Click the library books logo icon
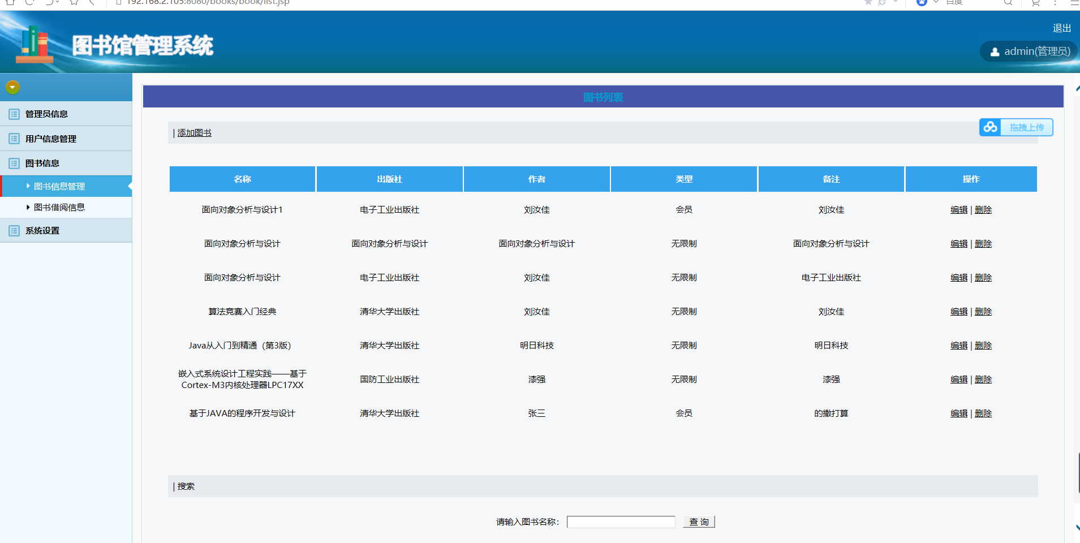The image size is (1080, 543). (34, 44)
